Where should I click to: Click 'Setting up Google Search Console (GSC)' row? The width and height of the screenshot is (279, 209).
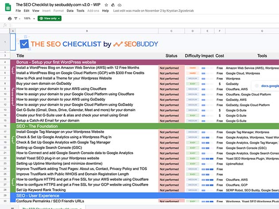pos(49,148)
